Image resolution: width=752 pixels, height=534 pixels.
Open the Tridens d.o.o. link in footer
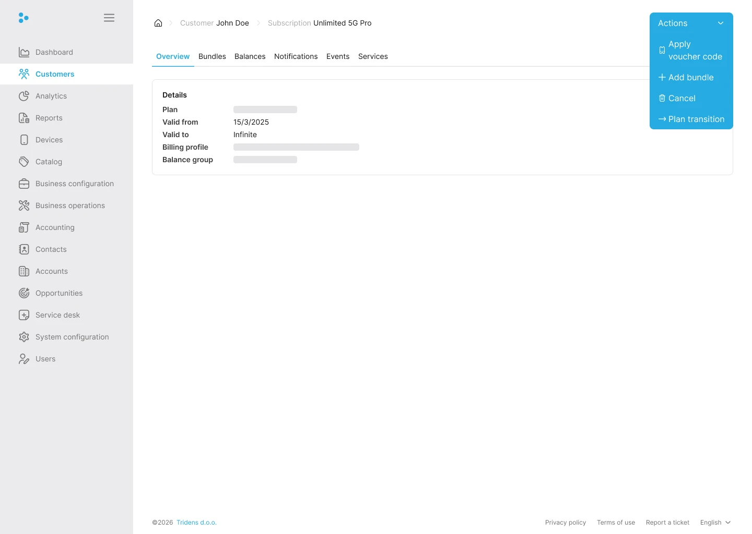pyautogui.click(x=196, y=522)
